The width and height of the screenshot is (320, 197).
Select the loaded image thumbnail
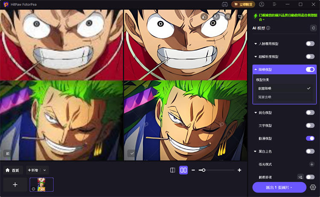(x=42, y=185)
